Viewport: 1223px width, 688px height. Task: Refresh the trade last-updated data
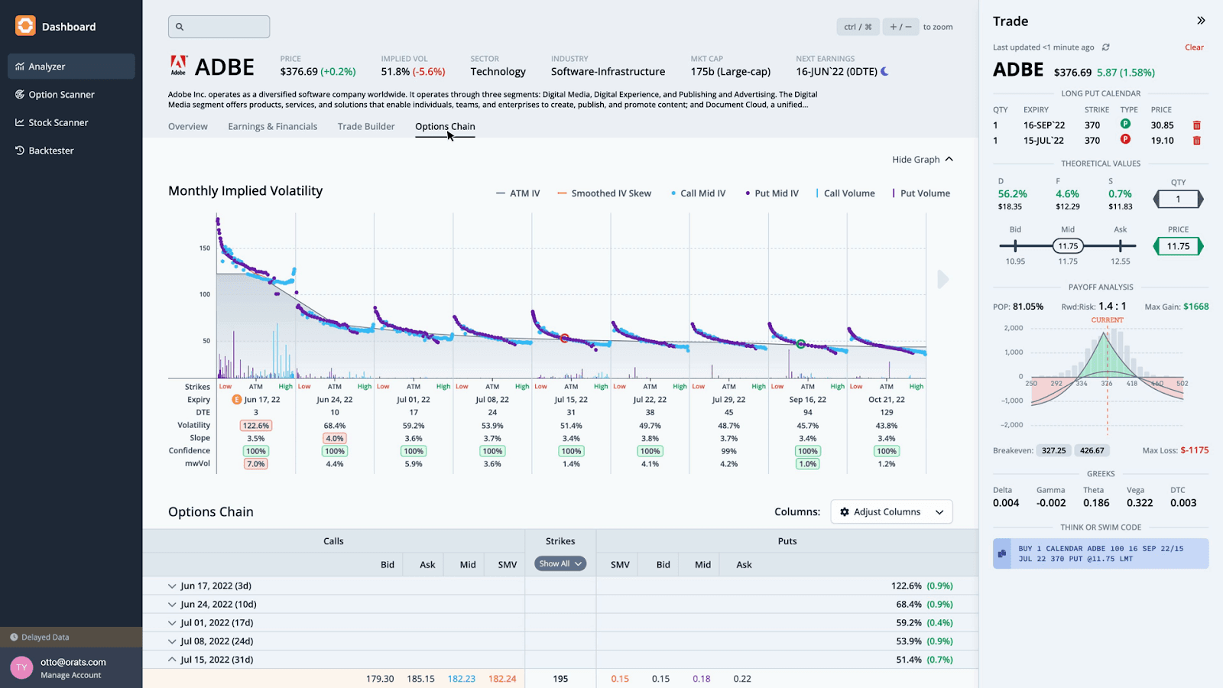click(1105, 47)
